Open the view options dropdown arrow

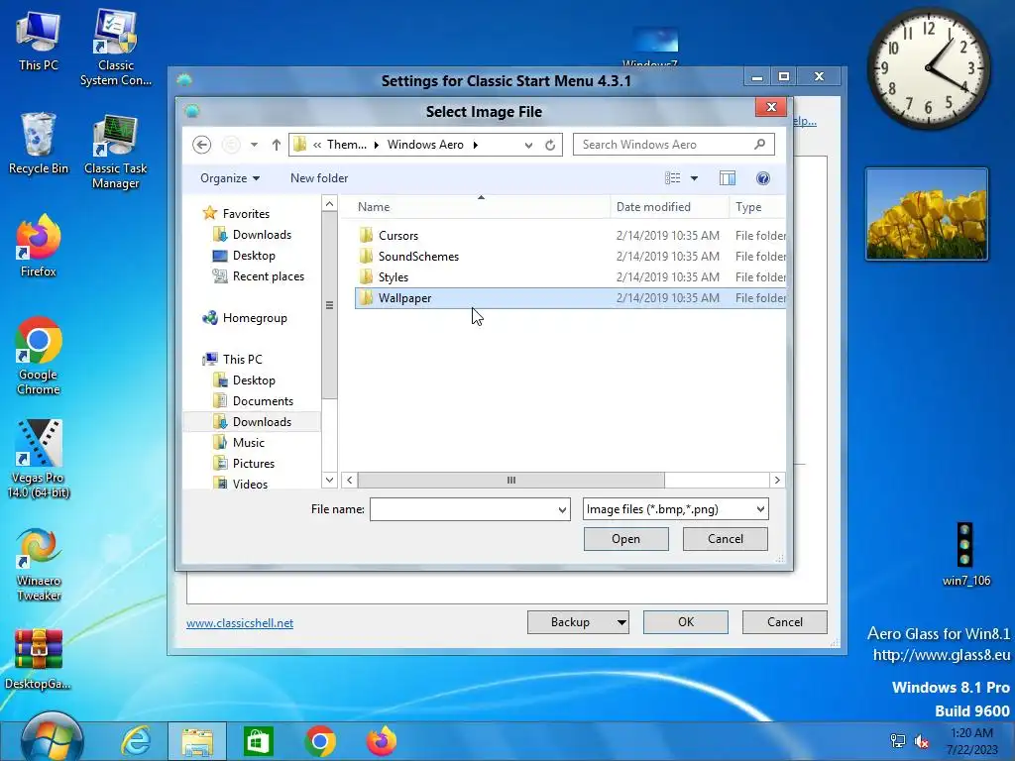coord(694,178)
